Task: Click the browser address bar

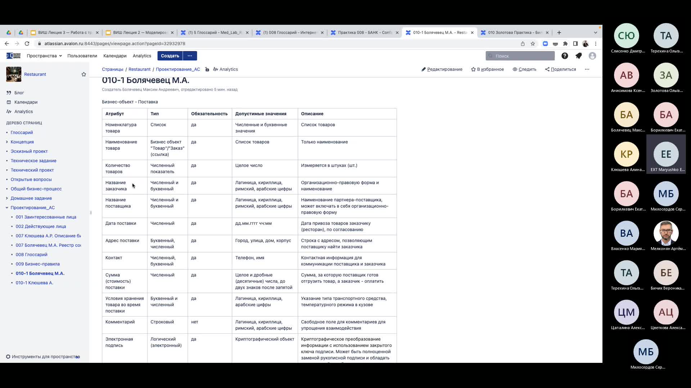Action: pyautogui.click(x=277, y=43)
